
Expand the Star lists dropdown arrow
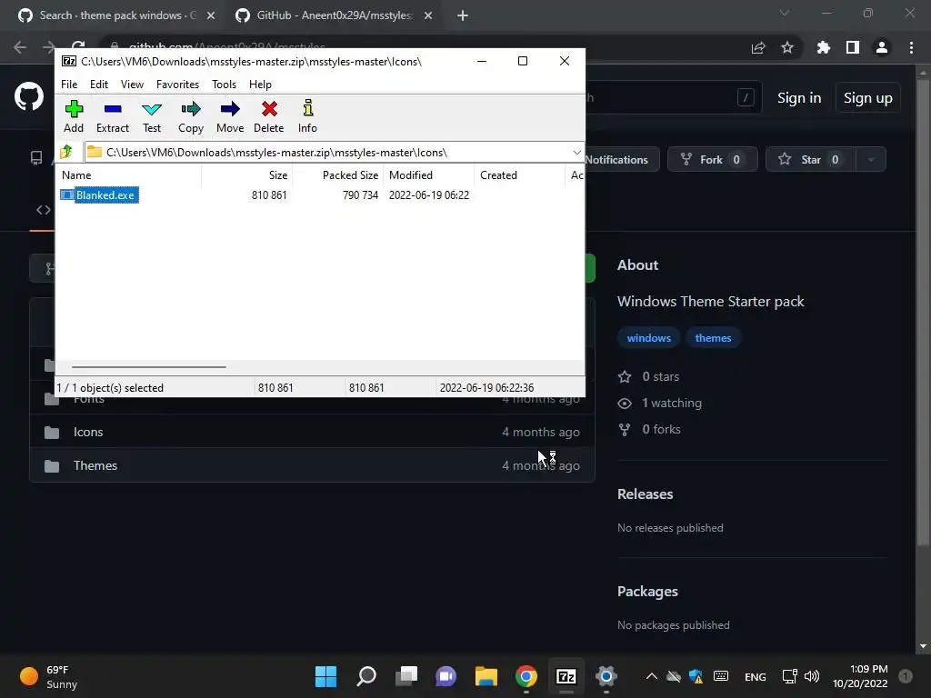tap(871, 160)
